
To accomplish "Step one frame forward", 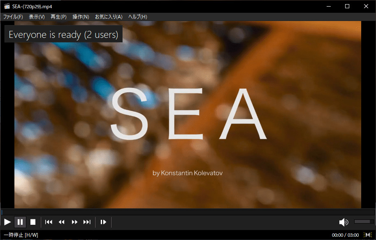I will point(103,222).
